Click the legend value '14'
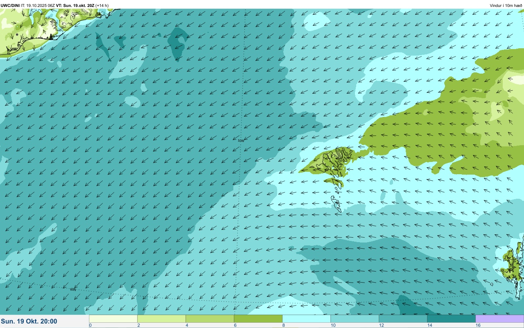The width and height of the screenshot is (524, 328). (x=429, y=325)
